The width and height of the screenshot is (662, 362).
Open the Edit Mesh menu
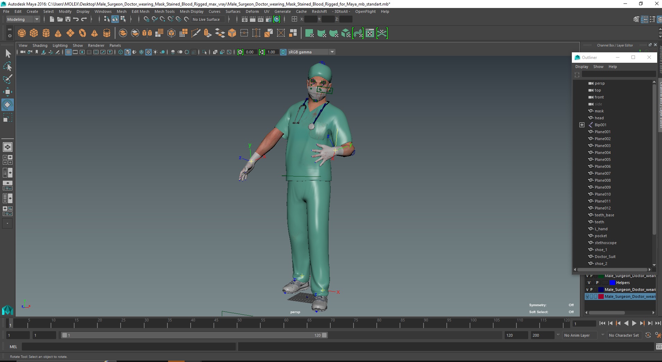tap(140, 11)
